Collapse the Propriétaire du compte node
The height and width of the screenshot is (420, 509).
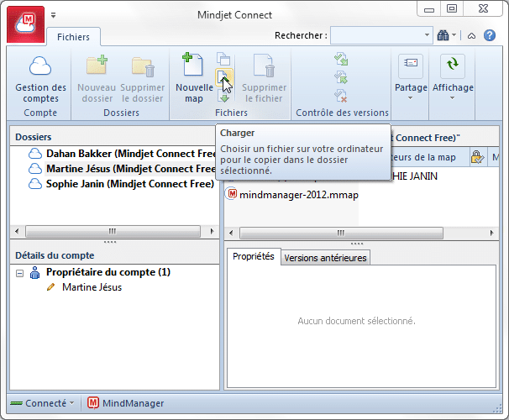(x=20, y=273)
